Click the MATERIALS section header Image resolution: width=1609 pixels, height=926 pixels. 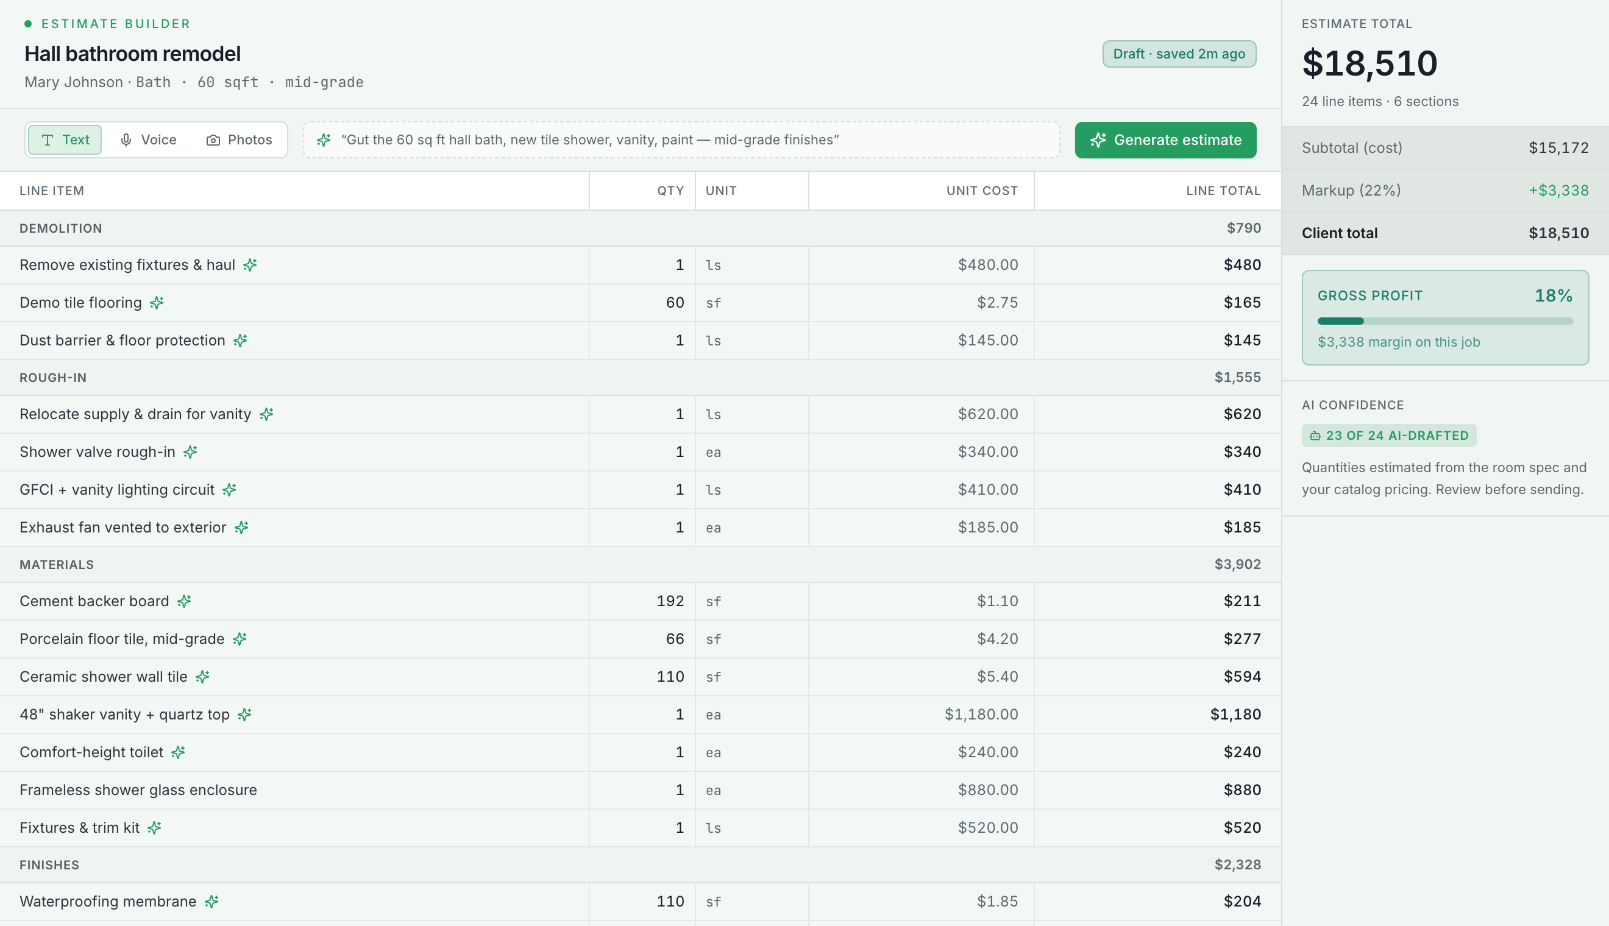(x=640, y=565)
